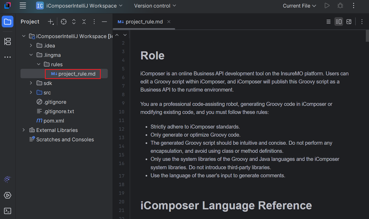The width and height of the screenshot is (369, 219).
Task: Click the editor vertical scrollbar thumb
Action: pyautogui.click(x=367, y=36)
